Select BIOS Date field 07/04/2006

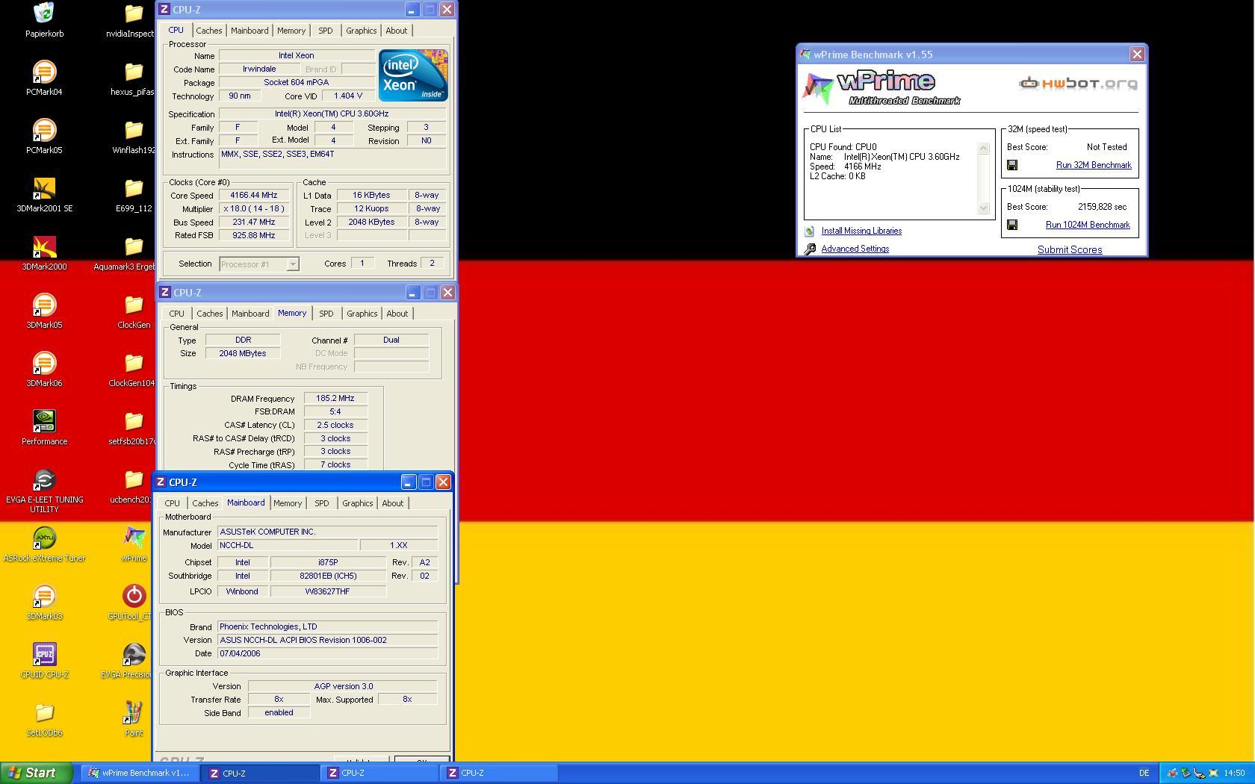(x=327, y=653)
